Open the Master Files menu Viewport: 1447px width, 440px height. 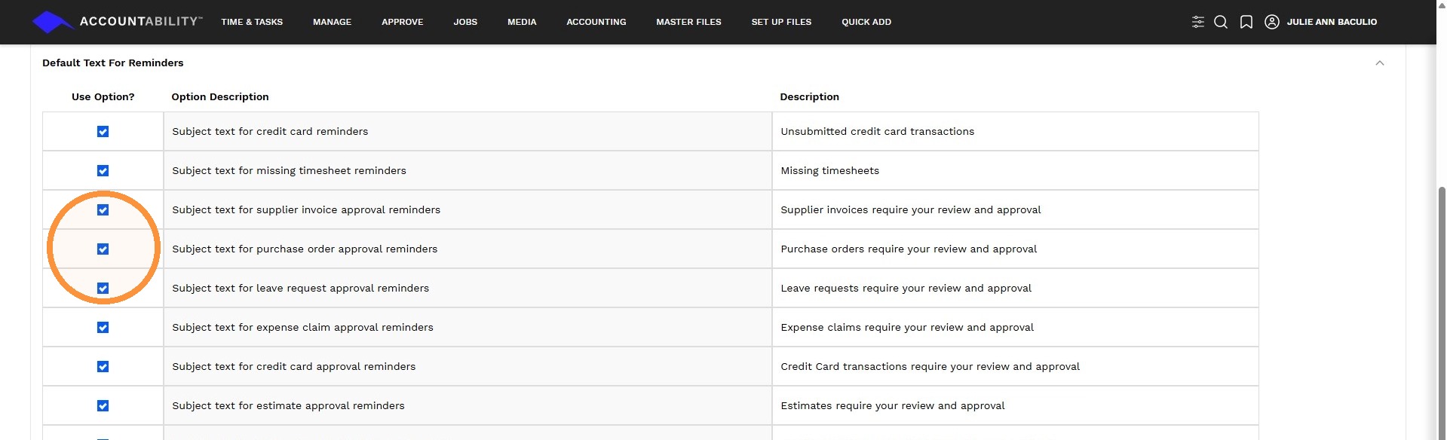[x=688, y=22]
